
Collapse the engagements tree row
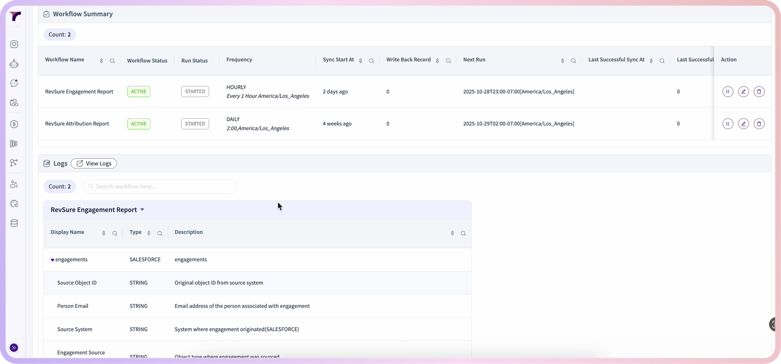(x=52, y=260)
